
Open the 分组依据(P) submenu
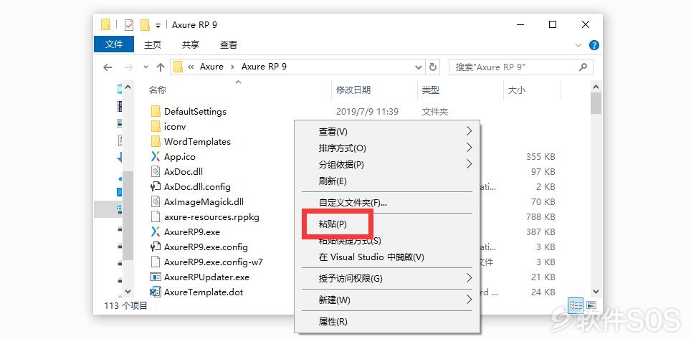click(x=387, y=164)
